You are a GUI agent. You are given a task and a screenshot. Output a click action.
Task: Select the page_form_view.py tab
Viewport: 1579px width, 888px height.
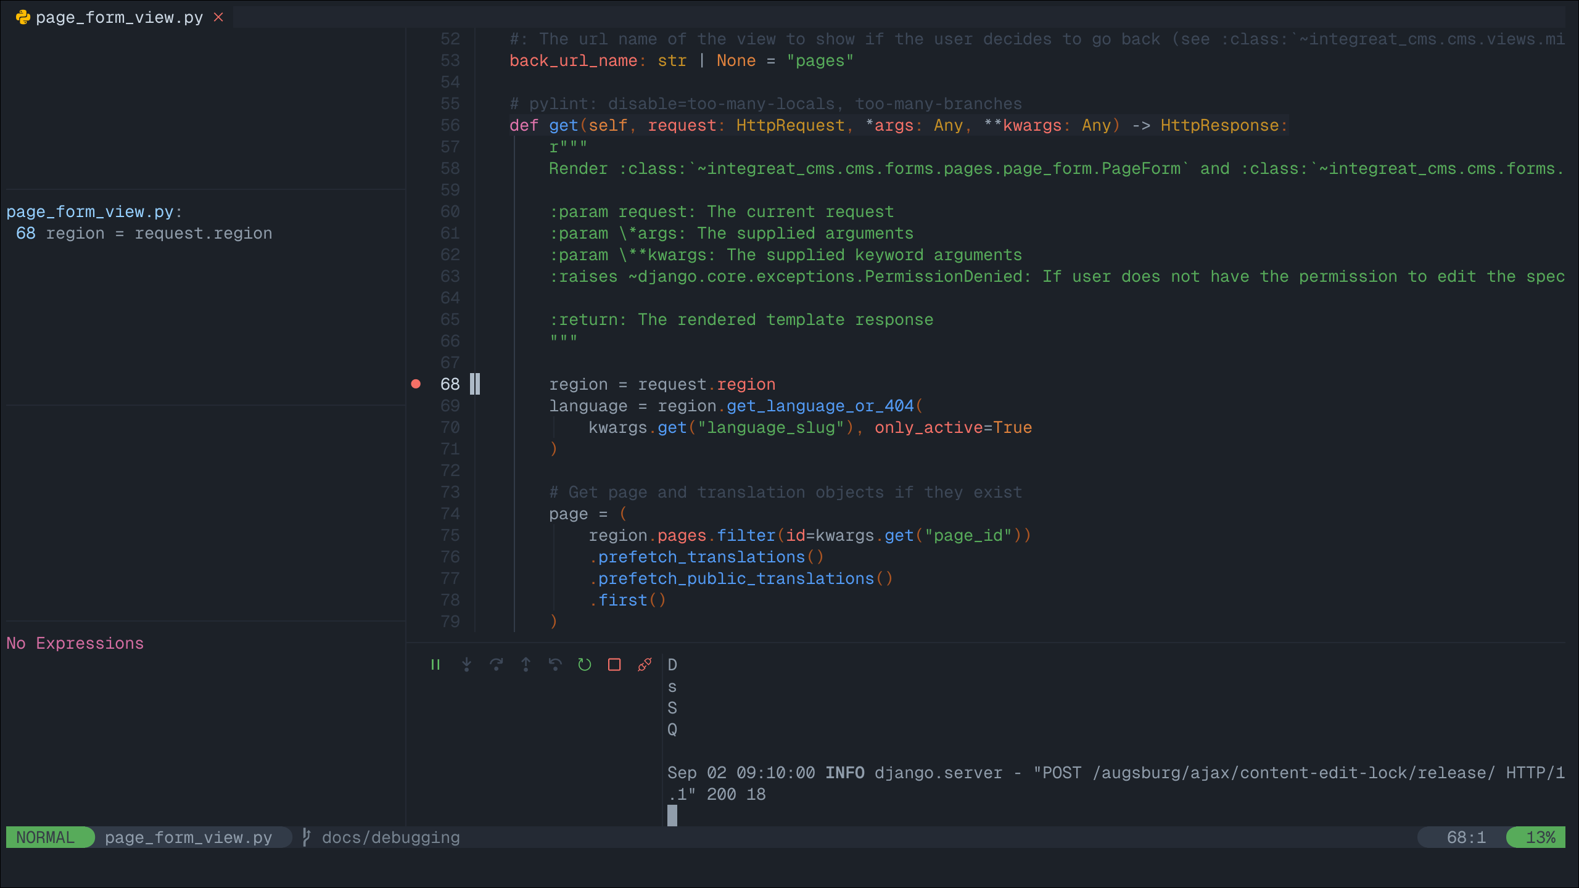point(119,17)
